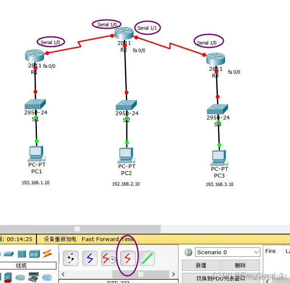Pick the Phone cable (black dashed zigzag)
The width and height of the screenshot is (290, 283).
[71, 258]
